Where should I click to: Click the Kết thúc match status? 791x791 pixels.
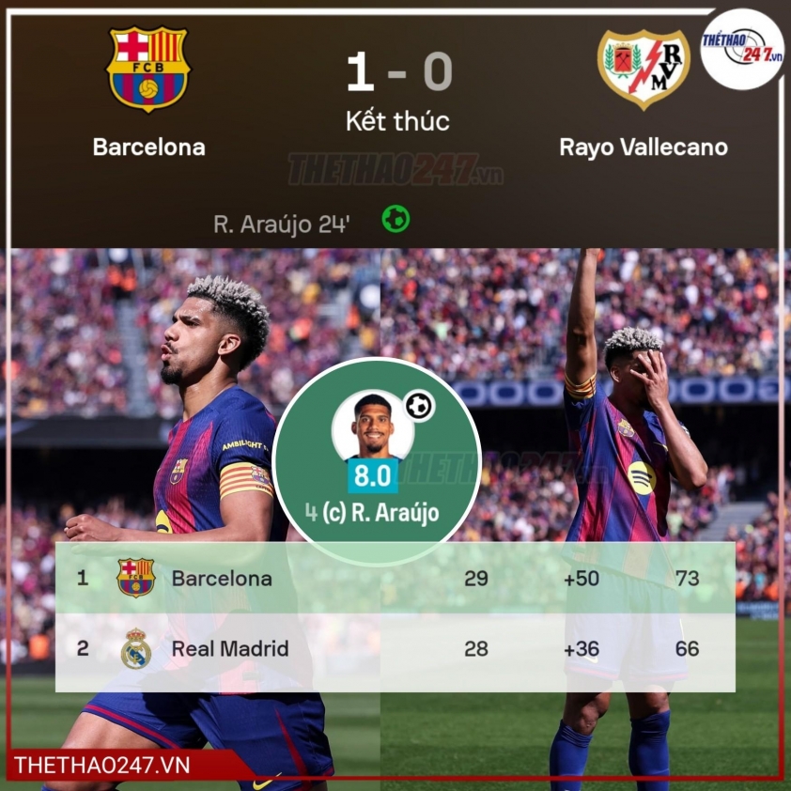[x=397, y=121]
